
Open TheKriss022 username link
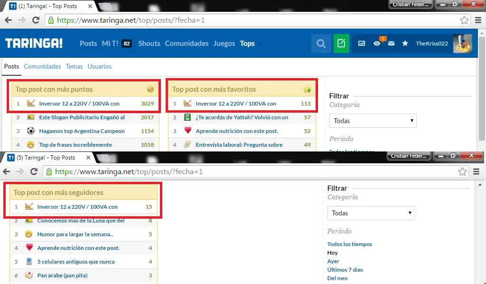[432, 44]
